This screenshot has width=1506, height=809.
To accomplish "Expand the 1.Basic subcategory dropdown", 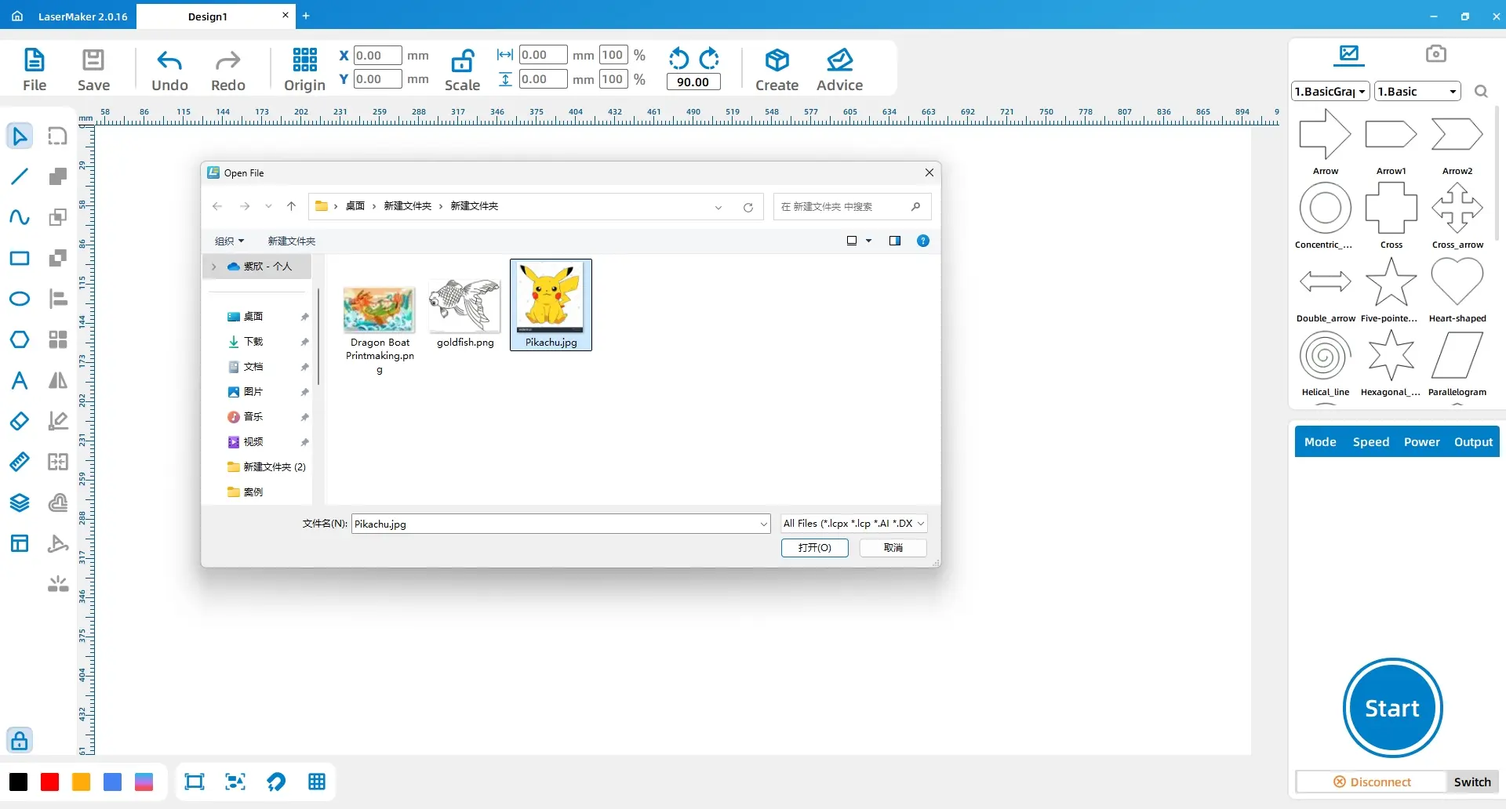I will 1417,92.
